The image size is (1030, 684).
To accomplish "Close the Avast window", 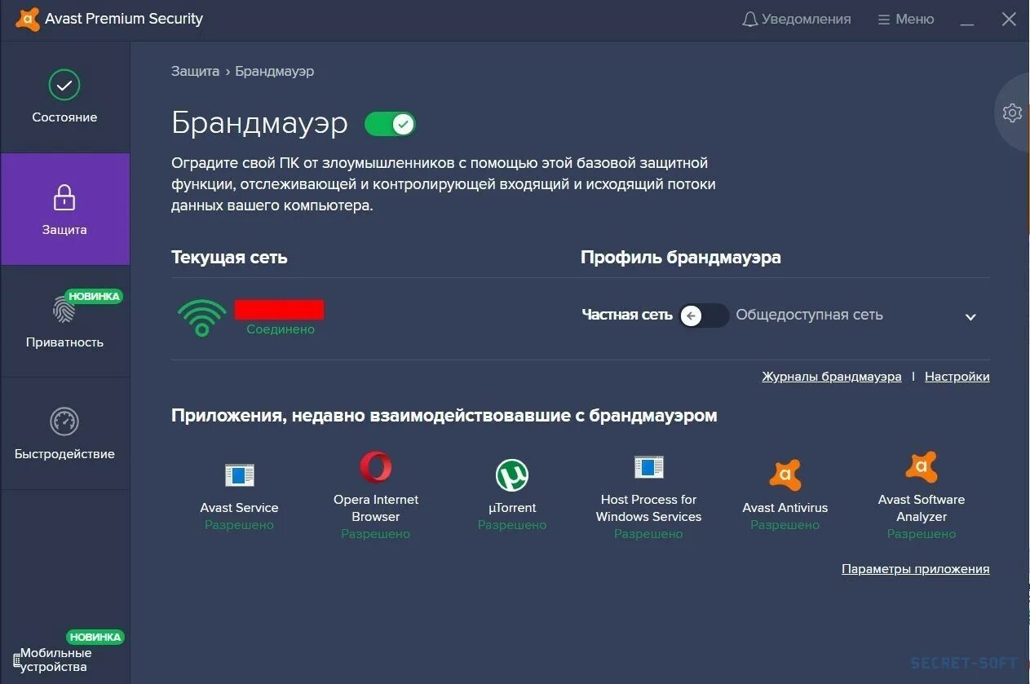I will pos(1009,19).
